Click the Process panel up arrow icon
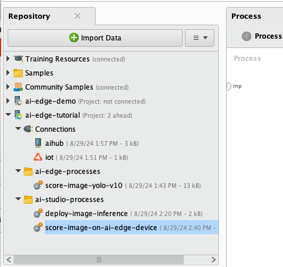The image size is (283, 267). pyautogui.click(x=247, y=36)
